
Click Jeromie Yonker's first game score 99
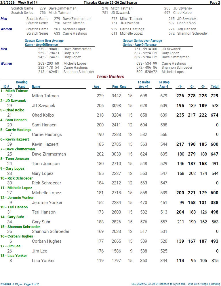(182, 203)
